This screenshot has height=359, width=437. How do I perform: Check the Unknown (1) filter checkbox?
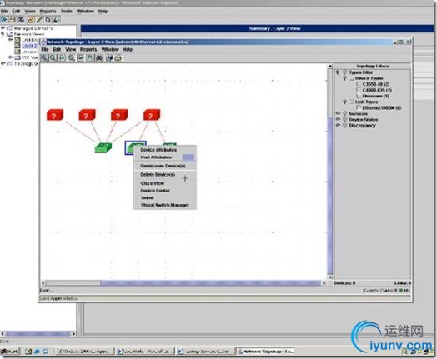point(359,96)
